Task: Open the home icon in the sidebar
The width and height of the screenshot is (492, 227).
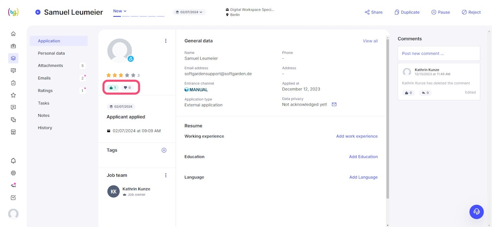Action: point(13,34)
